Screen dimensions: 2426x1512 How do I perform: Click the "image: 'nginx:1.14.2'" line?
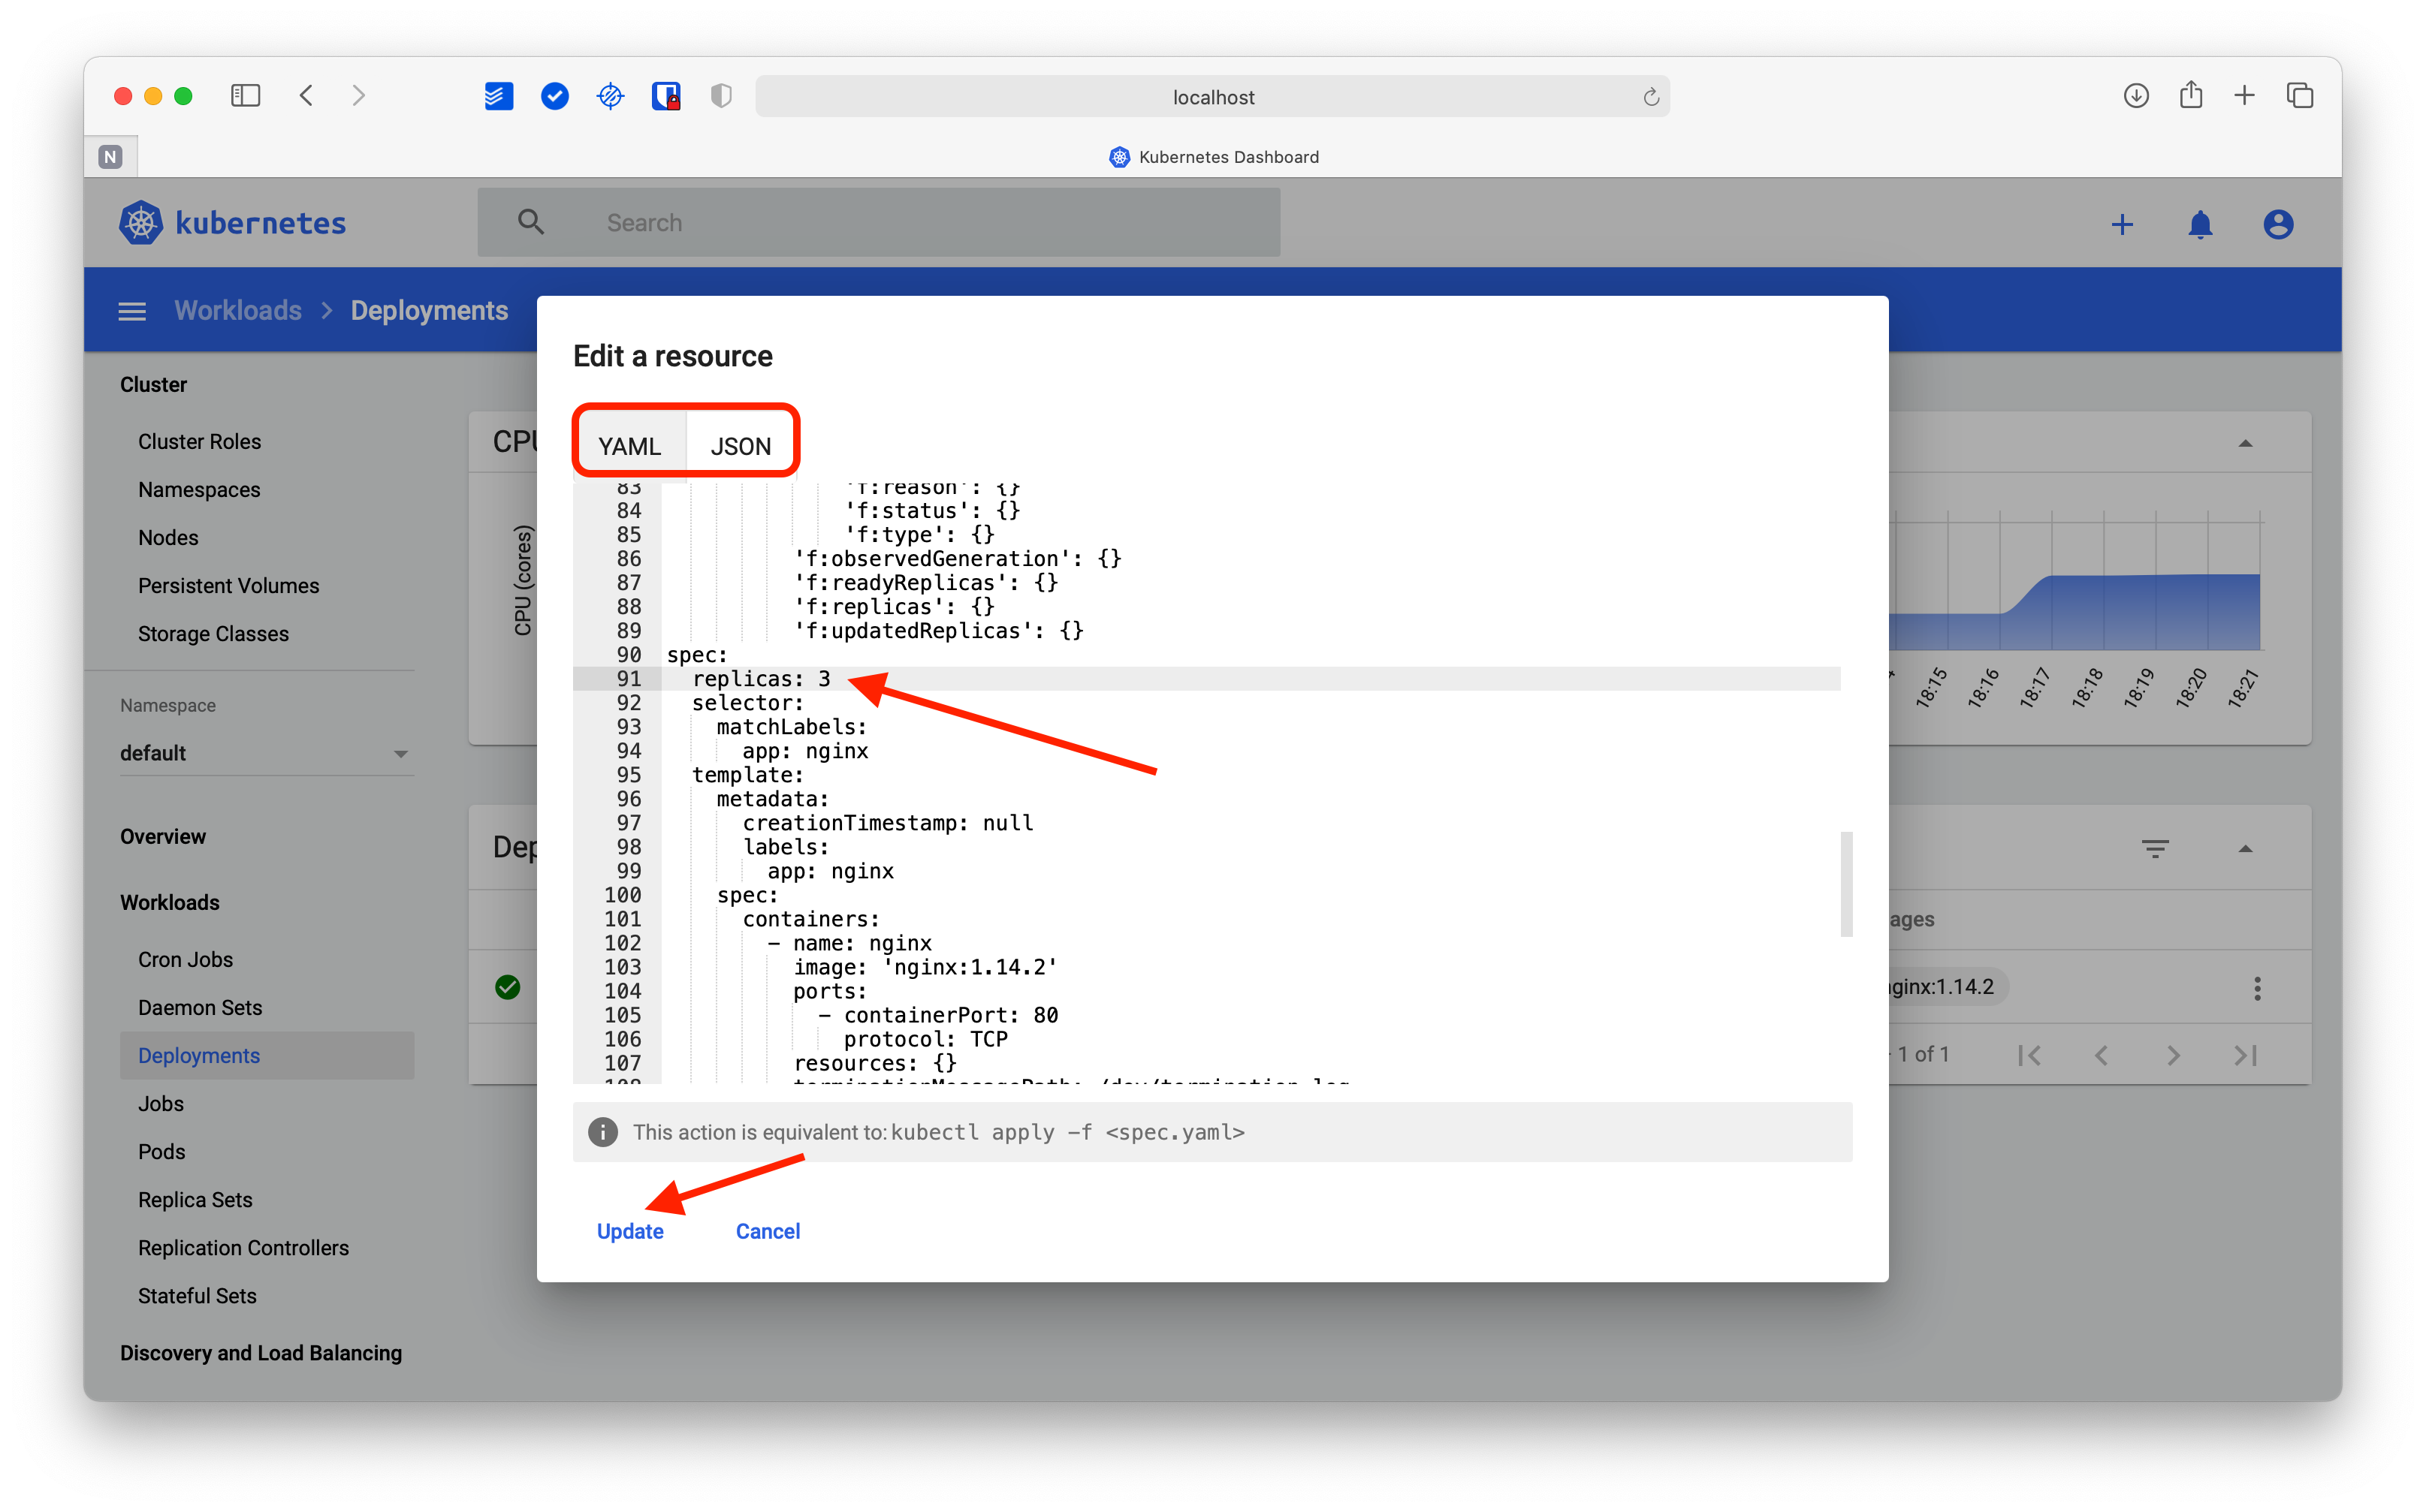click(925, 967)
